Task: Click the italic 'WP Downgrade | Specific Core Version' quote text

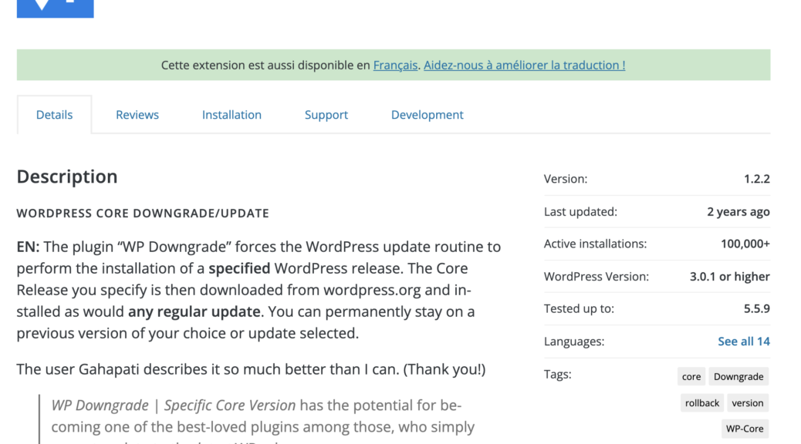Action: (173, 405)
